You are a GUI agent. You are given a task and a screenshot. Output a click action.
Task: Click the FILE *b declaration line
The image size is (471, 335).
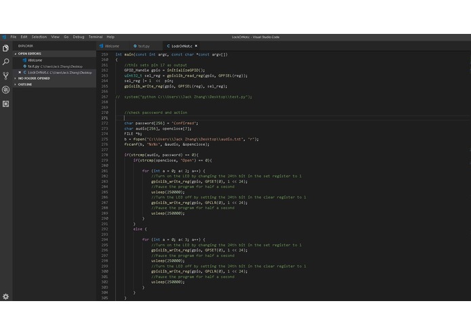pos(133,134)
